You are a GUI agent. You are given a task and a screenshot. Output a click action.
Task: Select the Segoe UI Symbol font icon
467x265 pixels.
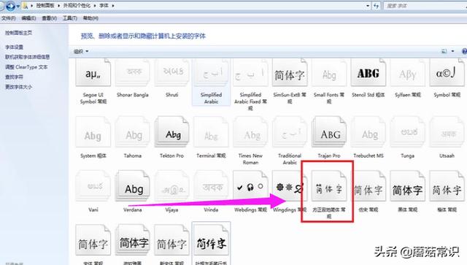tap(93, 73)
